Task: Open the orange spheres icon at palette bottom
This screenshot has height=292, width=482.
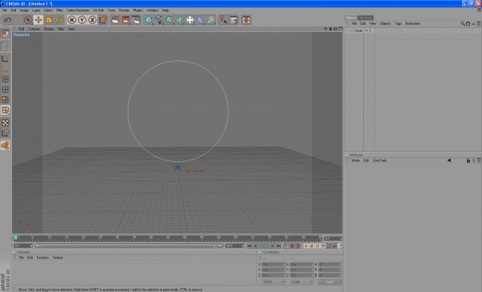Action: [x=6, y=145]
